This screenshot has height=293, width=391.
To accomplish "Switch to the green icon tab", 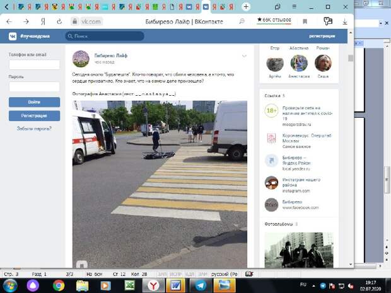I will tap(155, 7).
